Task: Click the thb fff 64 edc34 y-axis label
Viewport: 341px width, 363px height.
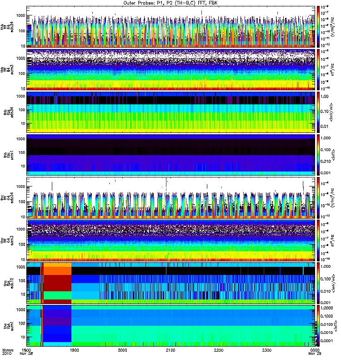Action: [x=7, y=27]
